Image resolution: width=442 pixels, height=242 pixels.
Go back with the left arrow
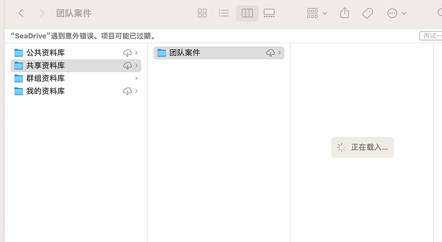(21, 13)
